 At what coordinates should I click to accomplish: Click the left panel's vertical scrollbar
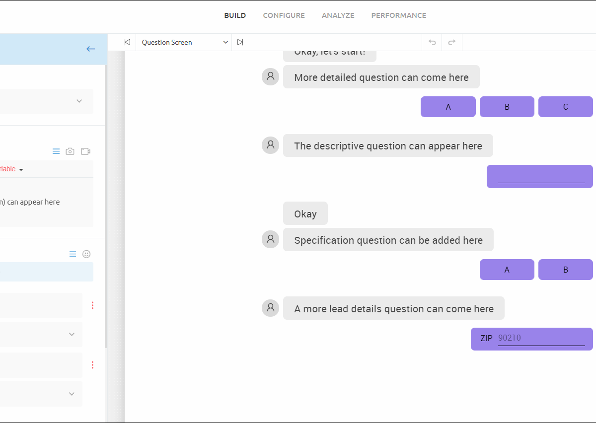[x=106, y=199]
